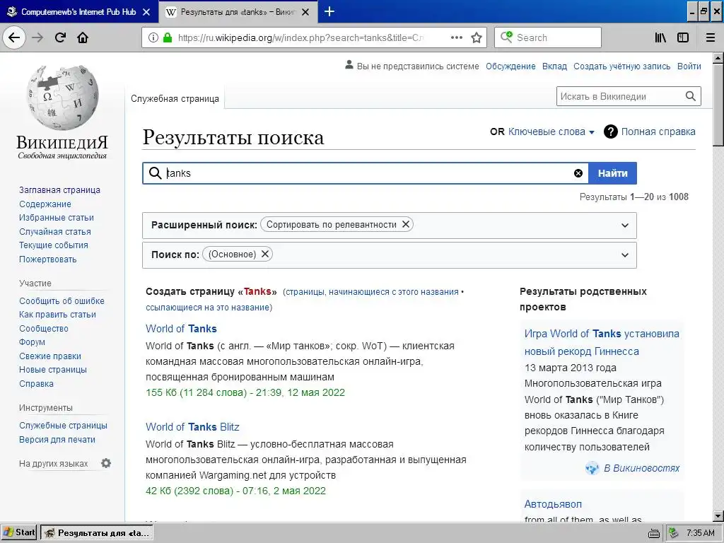
Task: Expand the Поиск по namespace panel
Action: (x=625, y=255)
